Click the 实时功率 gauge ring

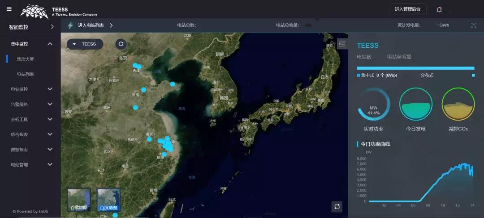click(373, 105)
